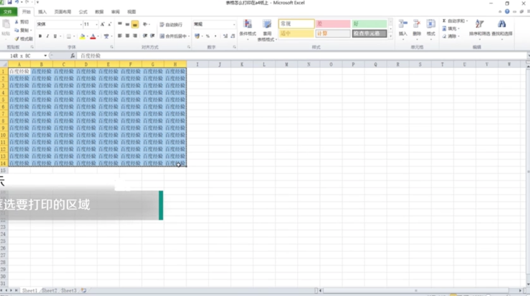The height and width of the screenshot is (296, 530).
Task: Center text horizontally in cells
Action: 127,36
